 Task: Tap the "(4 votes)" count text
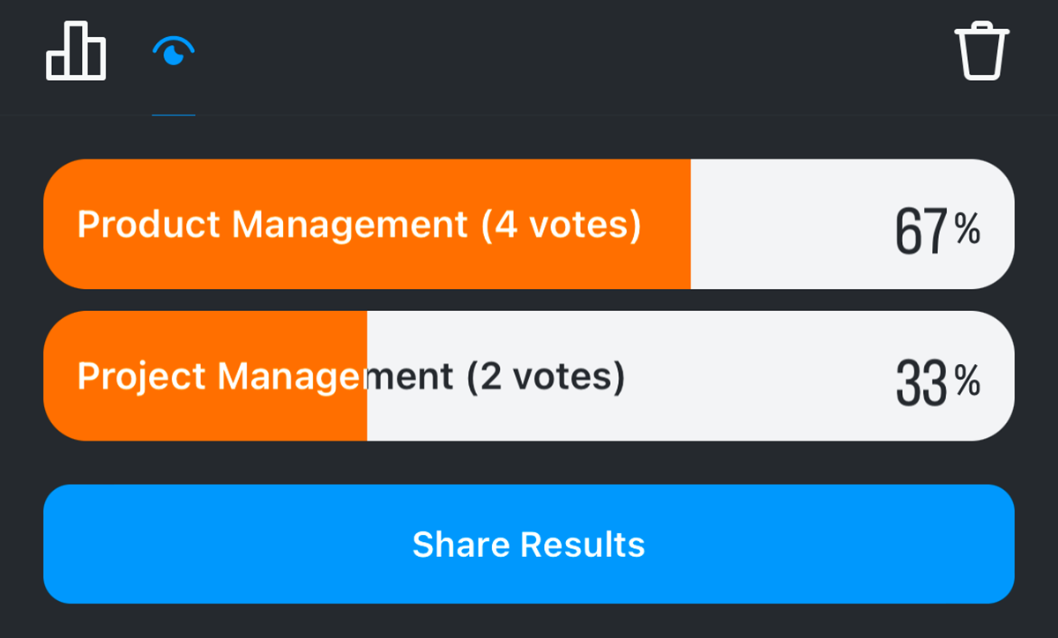click(561, 226)
